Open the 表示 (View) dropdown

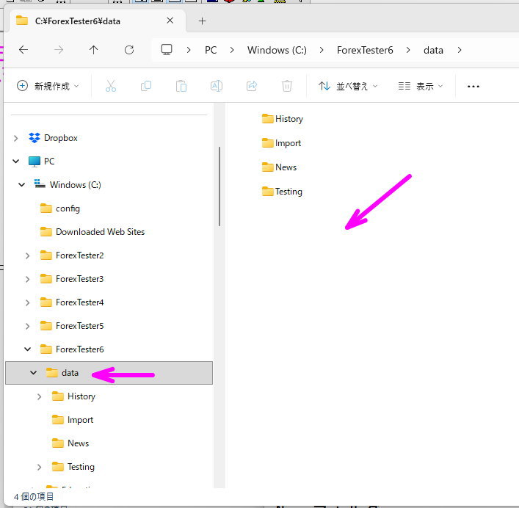click(x=421, y=86)
